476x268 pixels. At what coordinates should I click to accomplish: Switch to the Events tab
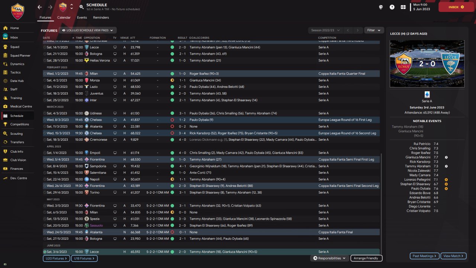[x=82, y=17]
